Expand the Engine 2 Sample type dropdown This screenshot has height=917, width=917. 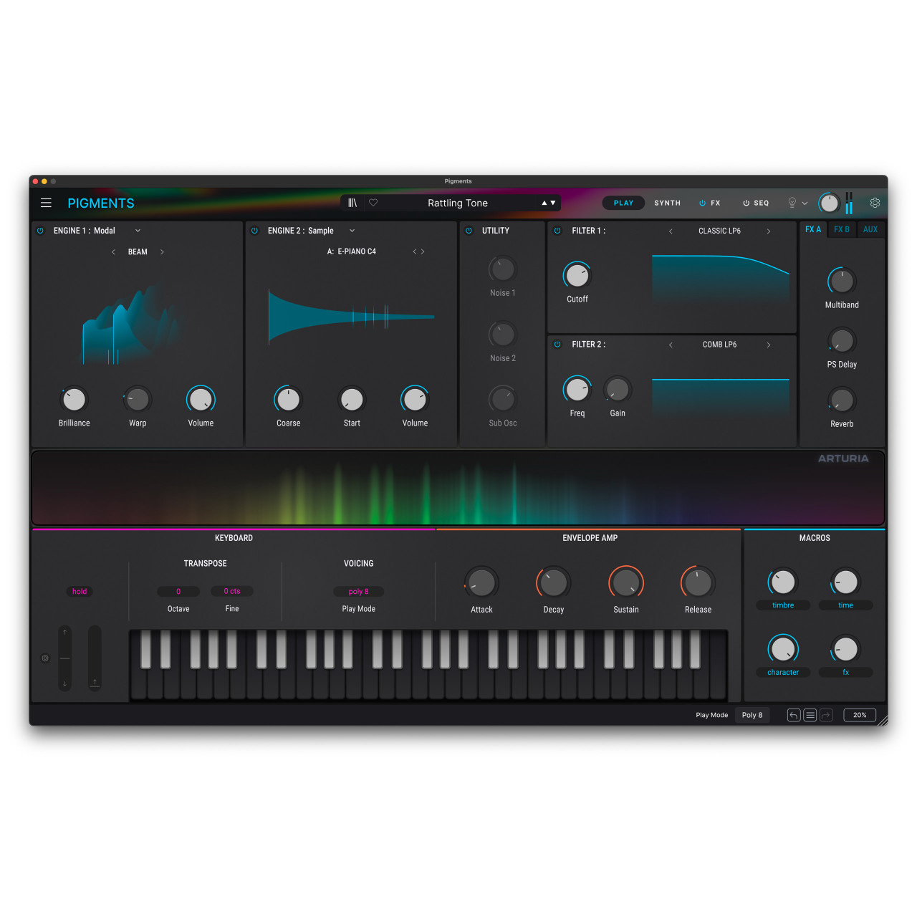351,230
